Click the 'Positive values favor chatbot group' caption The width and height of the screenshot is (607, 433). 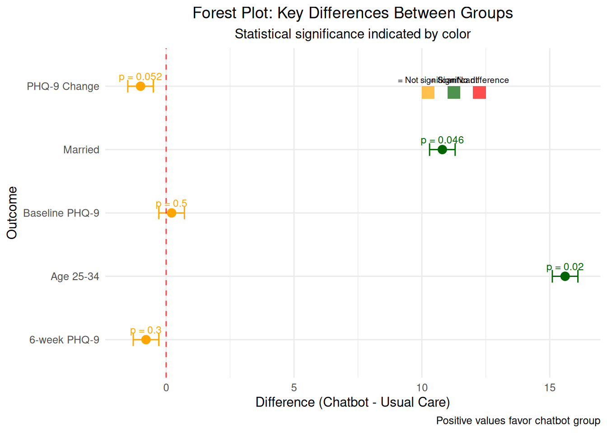tap(518, 421)
